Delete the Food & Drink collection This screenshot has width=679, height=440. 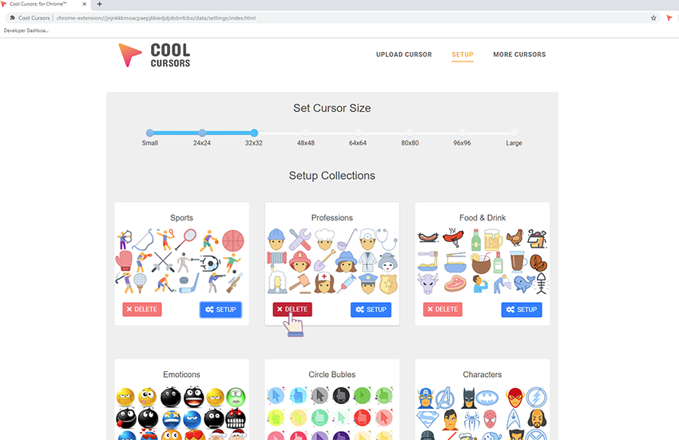click(x=443, y=309)
